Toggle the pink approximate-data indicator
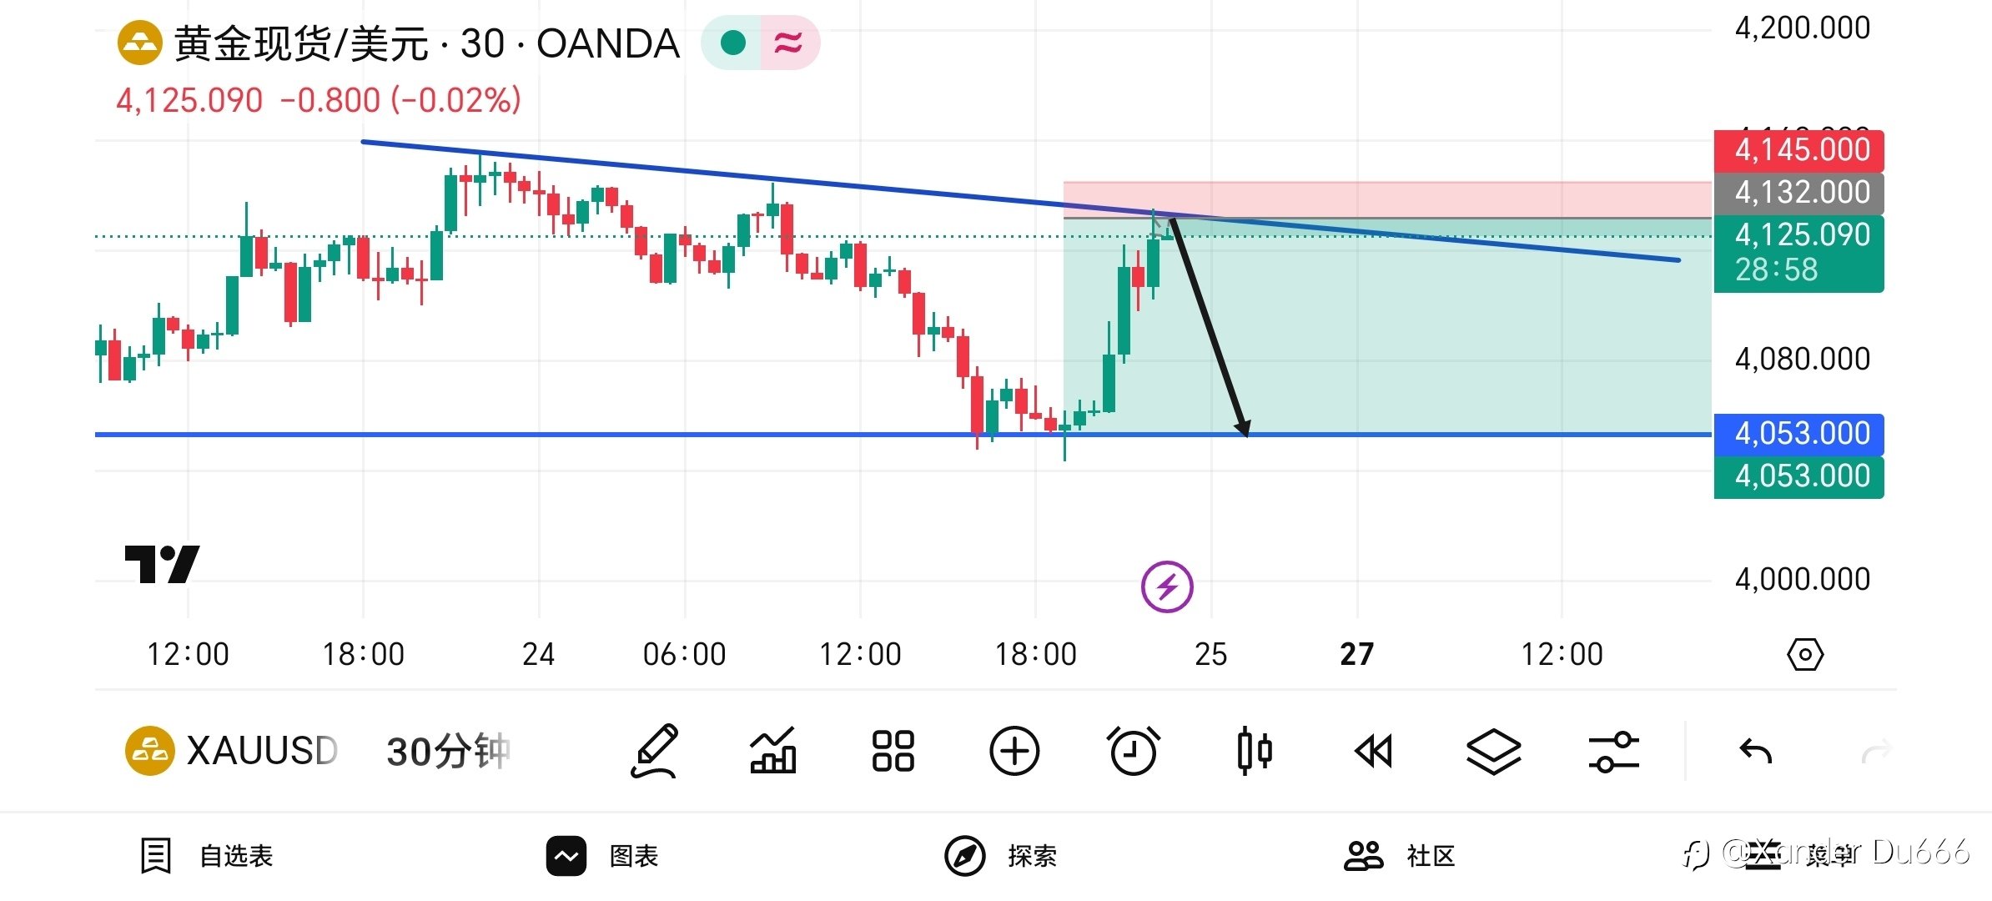The width and height of the screenshot is (1992, 901). pos(788,43)
